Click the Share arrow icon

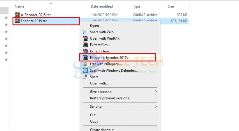pyautogui.click(x=85, y=77)
